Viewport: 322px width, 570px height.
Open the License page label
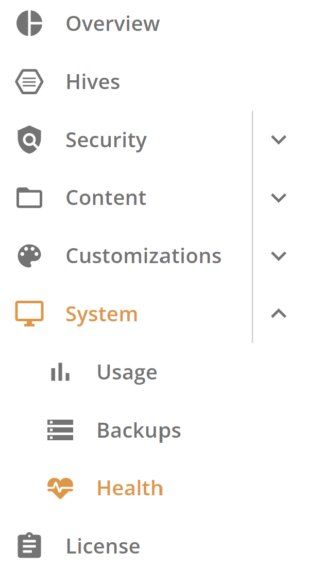click(103, 546)
